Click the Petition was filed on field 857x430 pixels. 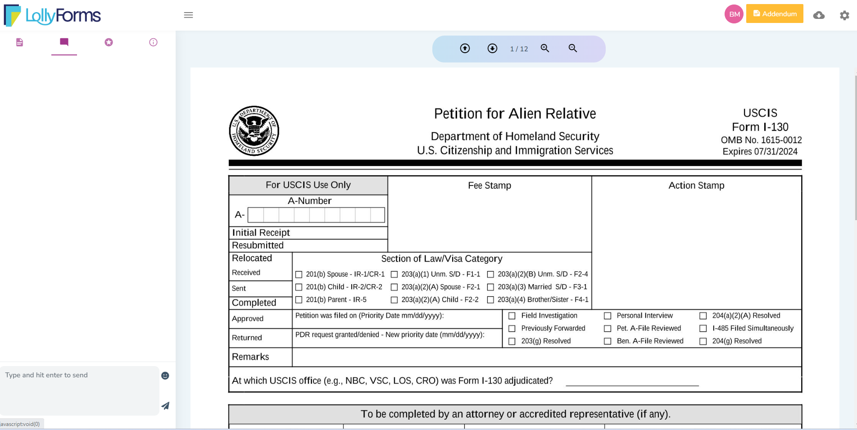[397, 319]
